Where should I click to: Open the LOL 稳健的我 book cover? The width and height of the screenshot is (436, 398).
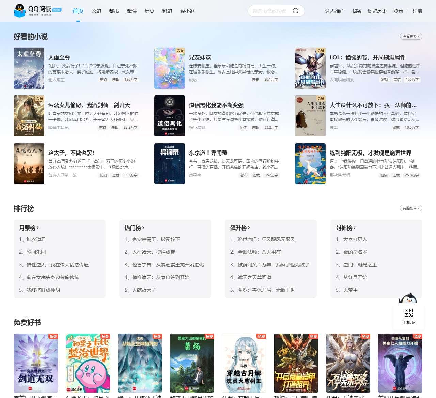click(x=310, y=68)
